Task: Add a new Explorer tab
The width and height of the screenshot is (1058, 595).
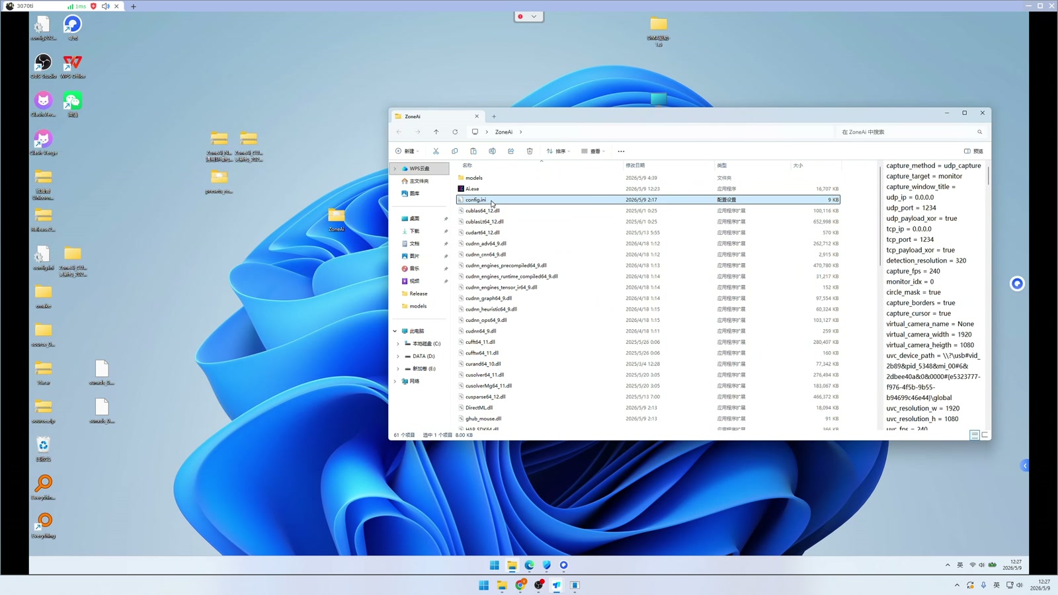Action: pos(494,116)
